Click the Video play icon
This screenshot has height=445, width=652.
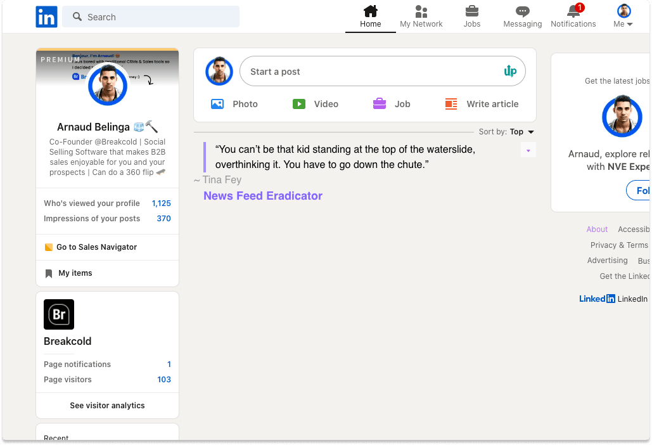(x=299, y=104)
